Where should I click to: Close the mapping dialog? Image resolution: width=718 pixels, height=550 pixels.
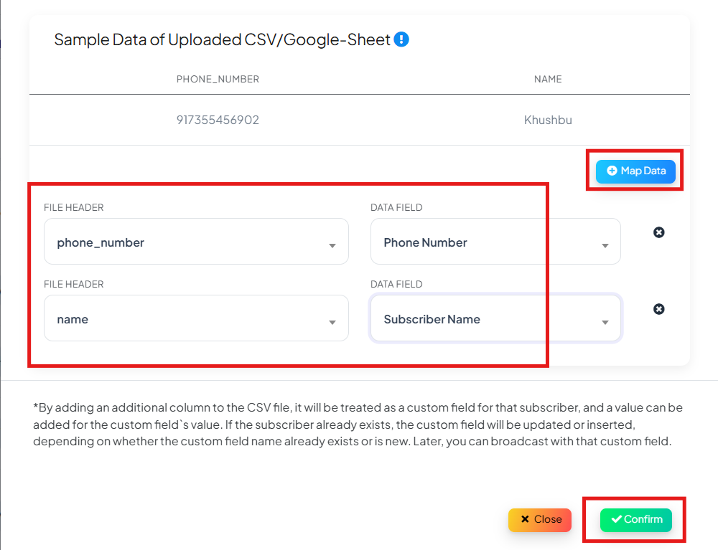[540, 519]
